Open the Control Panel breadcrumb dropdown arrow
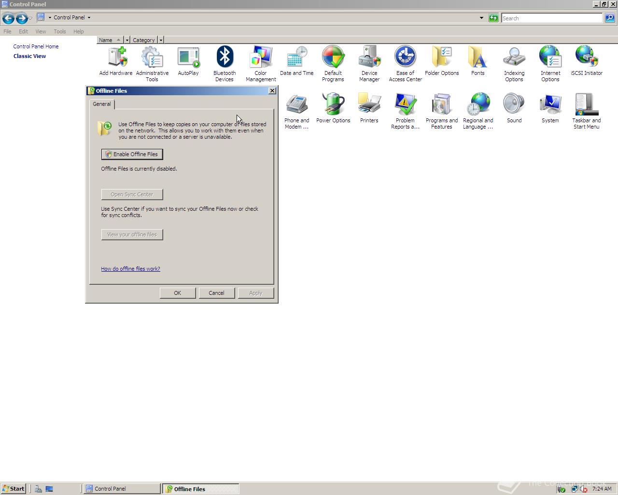This screenshot has height=495, width=618. click(89, 17)
